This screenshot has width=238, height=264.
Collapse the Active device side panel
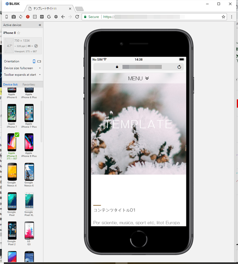click(40, 25)
